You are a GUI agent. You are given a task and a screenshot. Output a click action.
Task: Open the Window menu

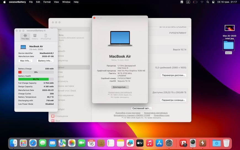coord(66,2)
